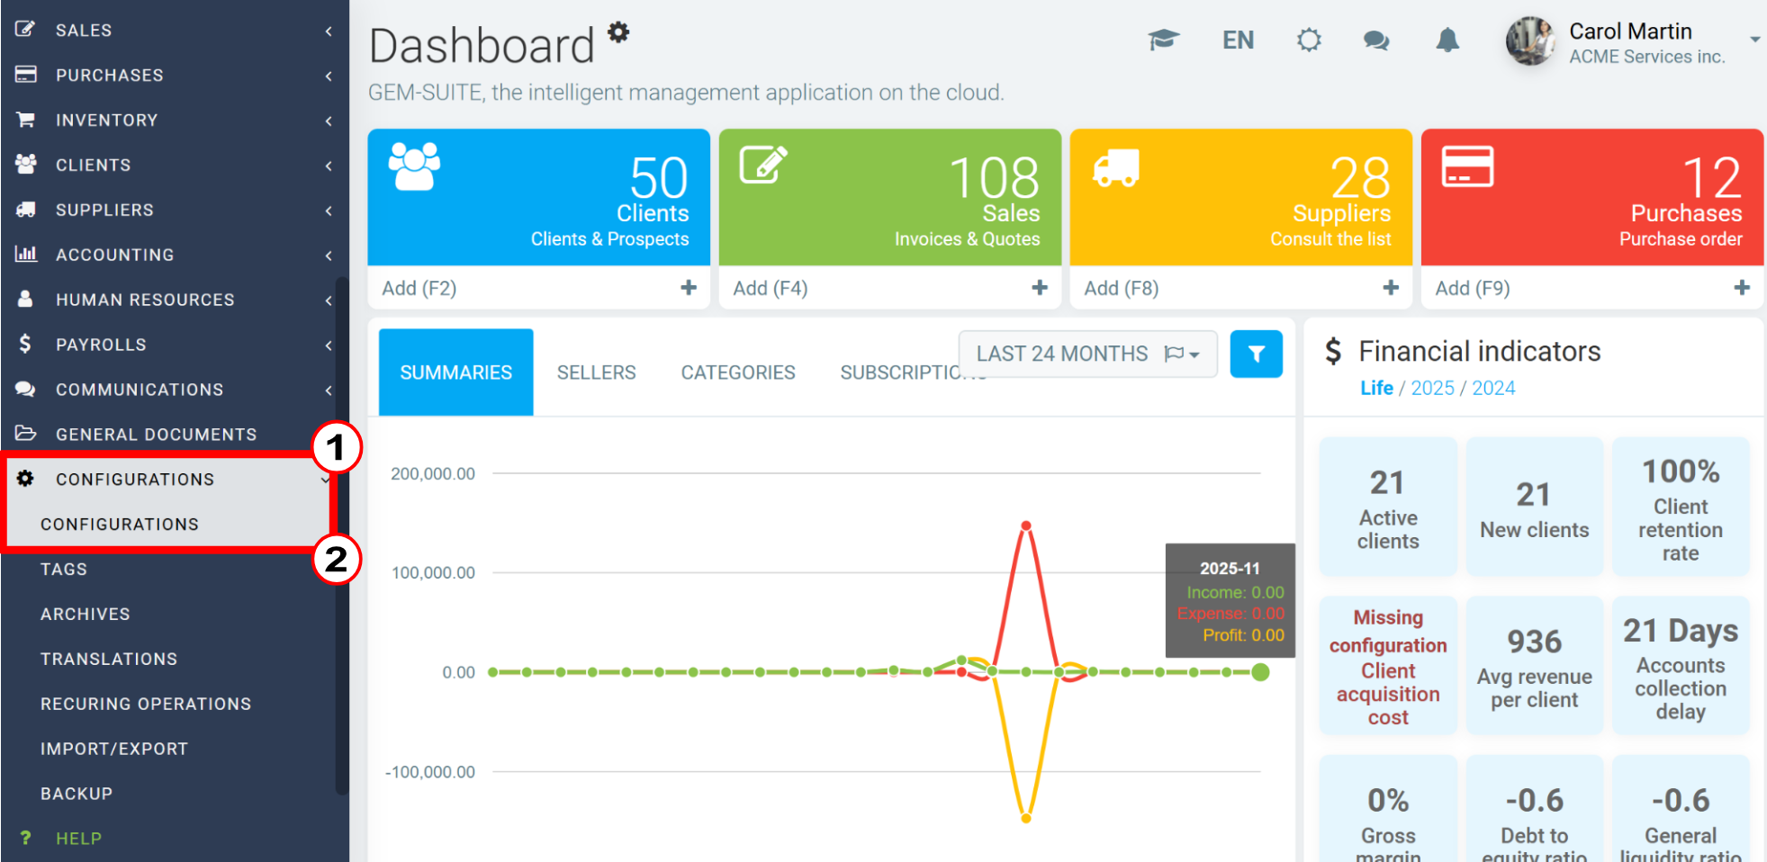Screen dimensions: 1767x862
Task: Open the Last 24 Months period dropdown
Action: pos(1087,354)
